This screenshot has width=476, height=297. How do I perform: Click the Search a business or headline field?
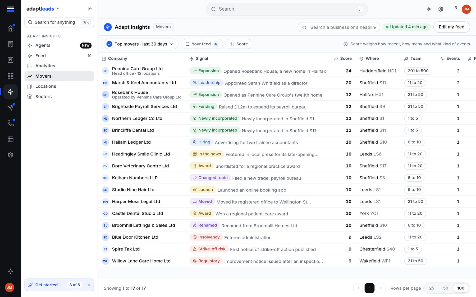(339, 27)
